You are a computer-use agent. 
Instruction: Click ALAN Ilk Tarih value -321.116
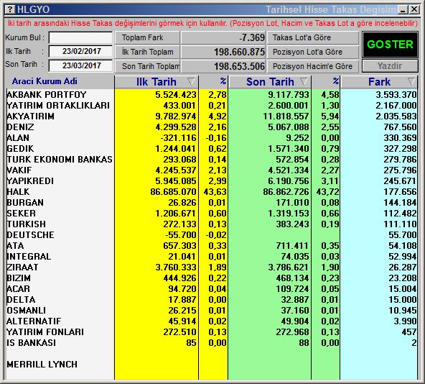[178, 137]
